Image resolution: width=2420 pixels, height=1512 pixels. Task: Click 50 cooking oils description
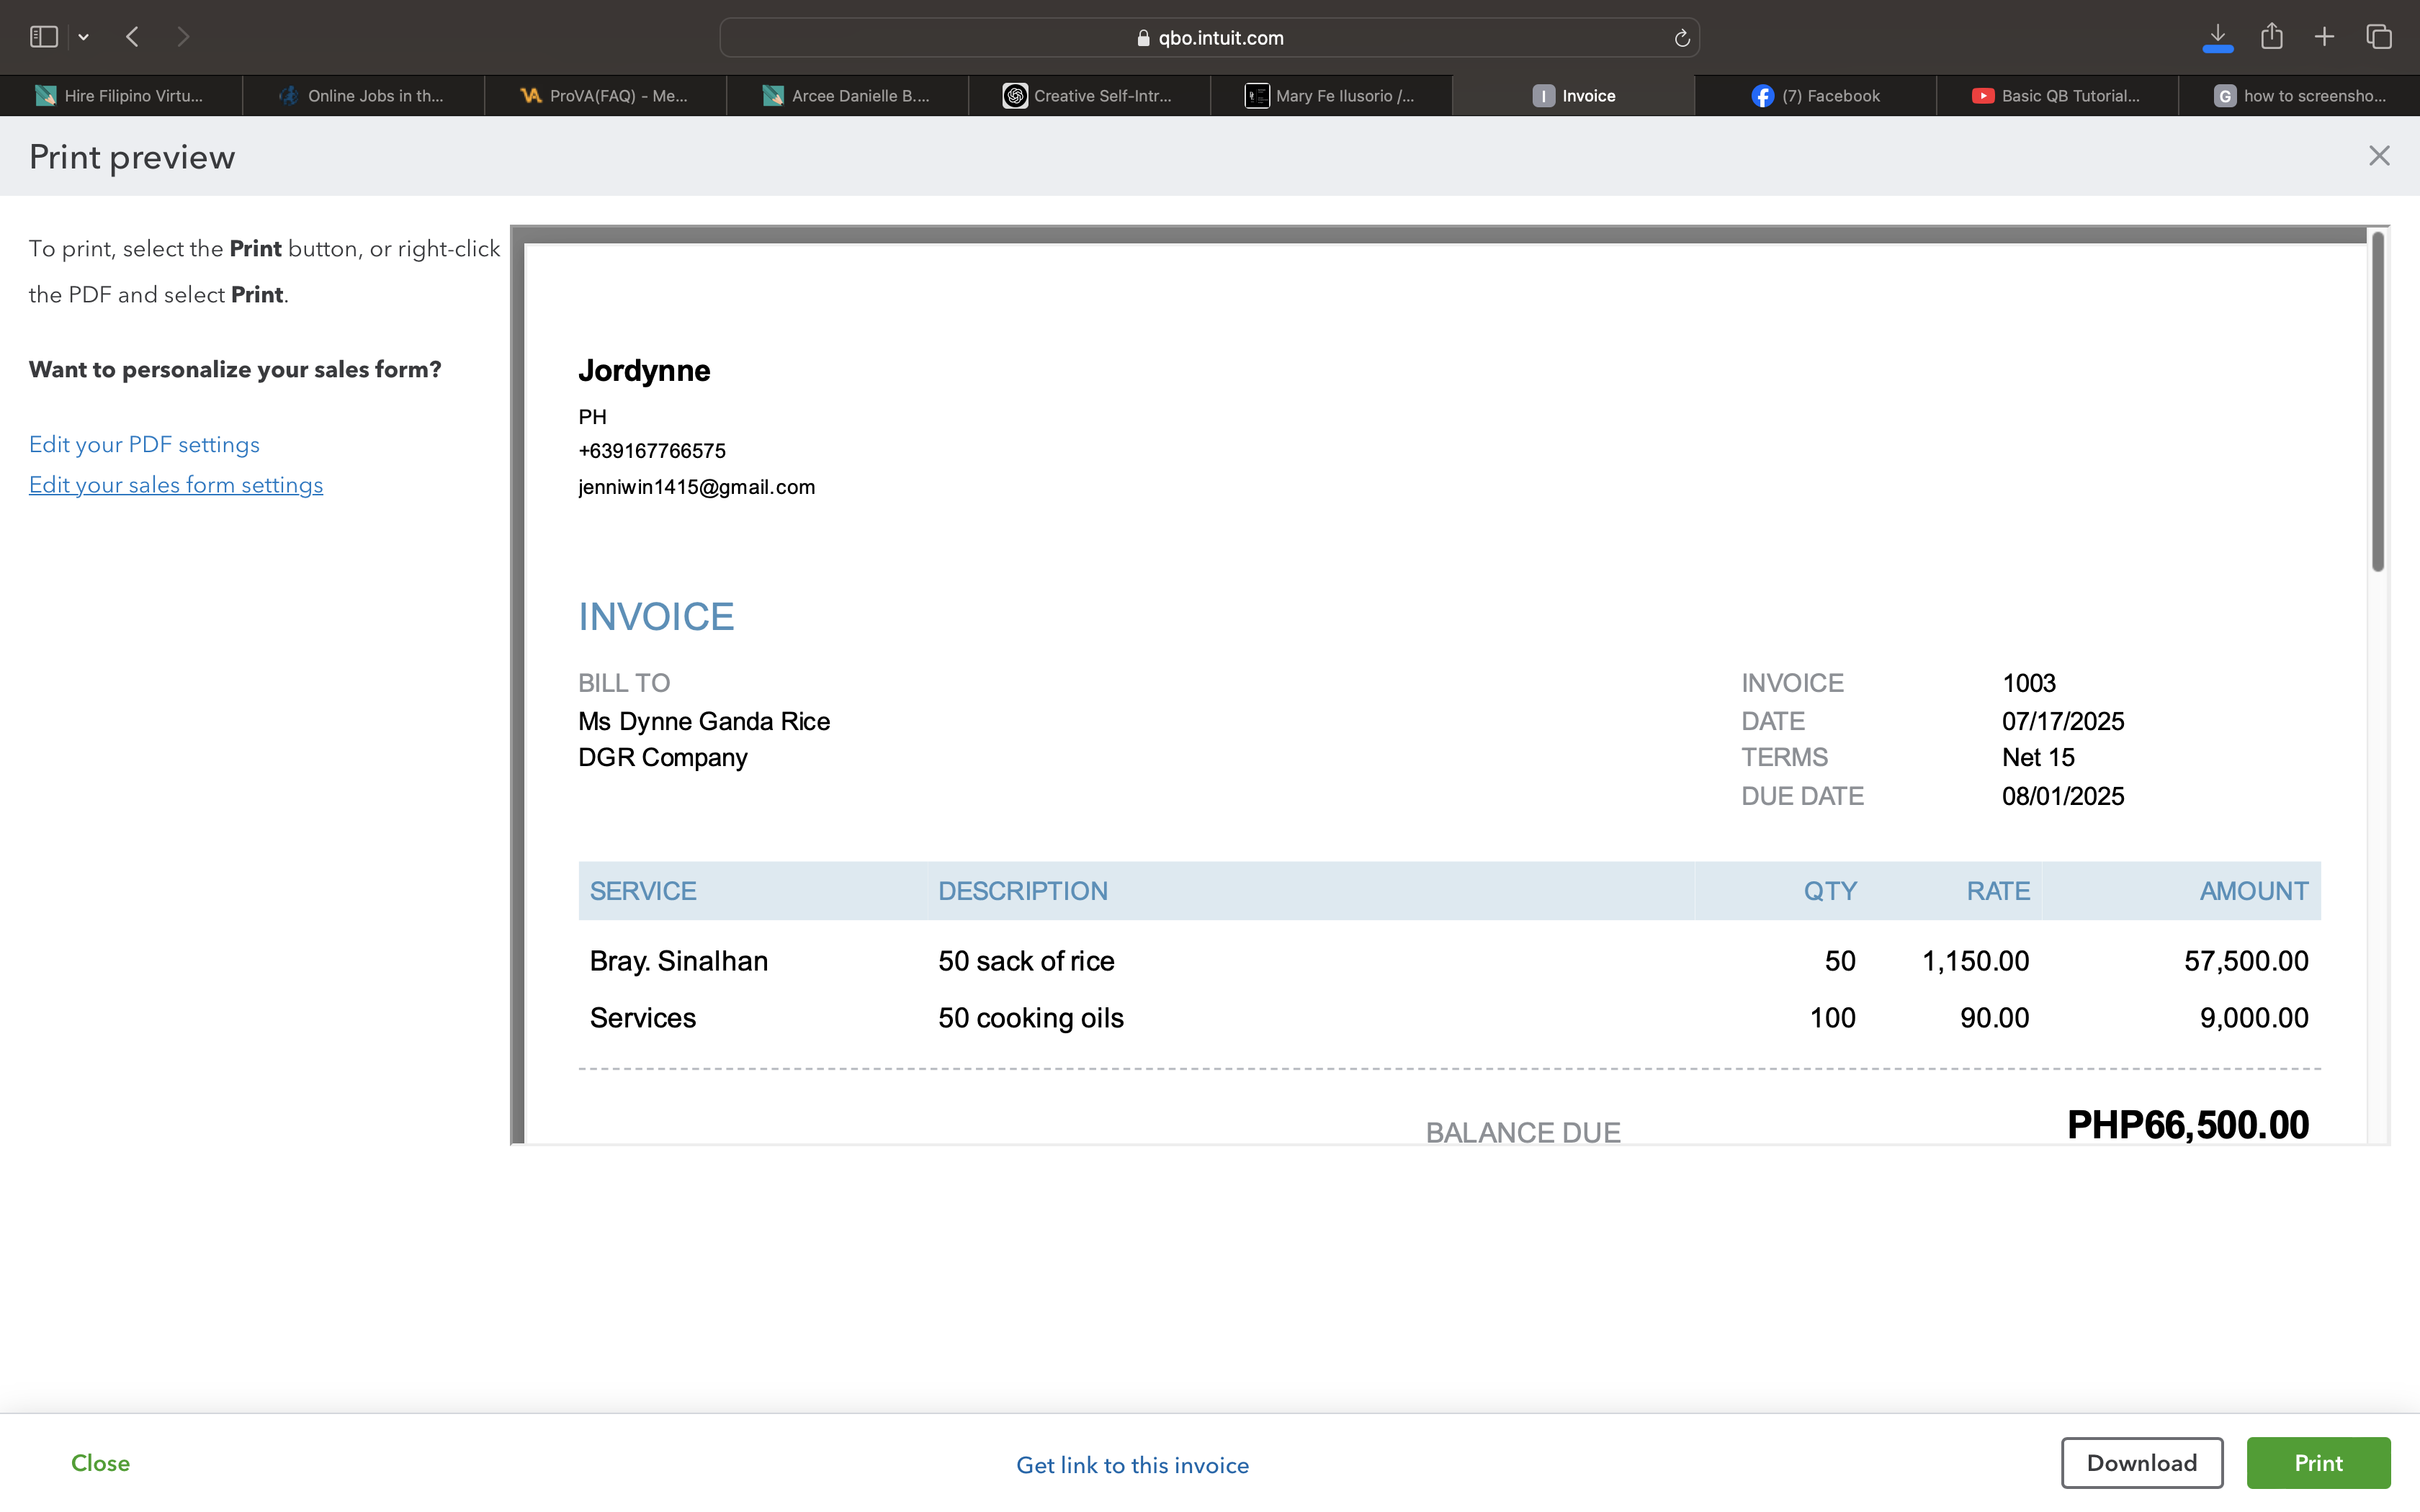point(1031,1018)
